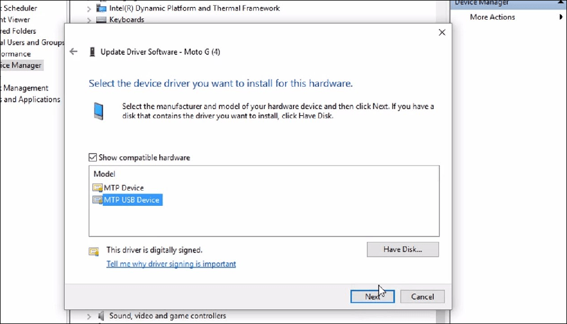Open More Actions in the Actions pane

coord(492,17)
